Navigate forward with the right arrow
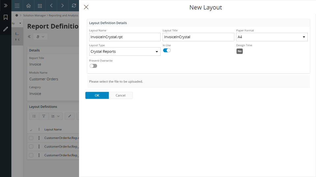The image size is (316, 177). [63, 6]
